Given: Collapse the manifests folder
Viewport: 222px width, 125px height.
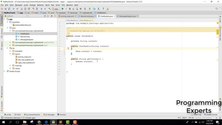Looking at the screenshot, I should click(7, 22).
